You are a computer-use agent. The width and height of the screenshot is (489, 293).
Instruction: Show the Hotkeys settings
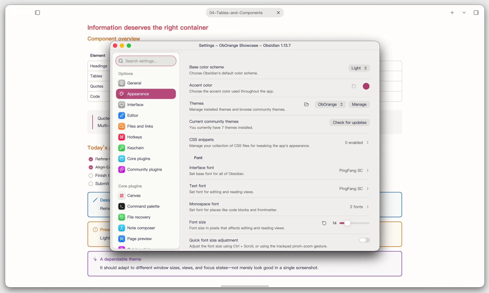[x=146, y=137]
